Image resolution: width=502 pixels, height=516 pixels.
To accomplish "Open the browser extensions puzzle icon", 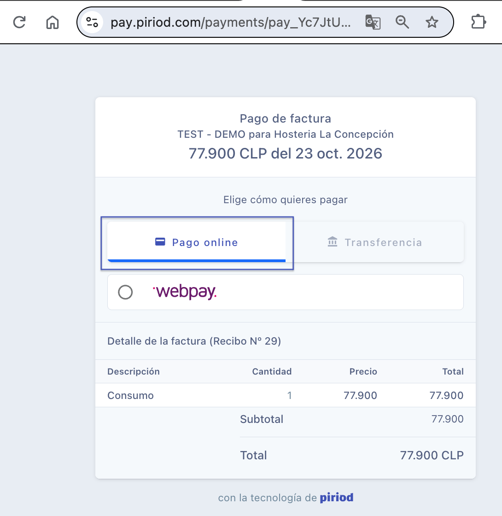I will (478, 23).
